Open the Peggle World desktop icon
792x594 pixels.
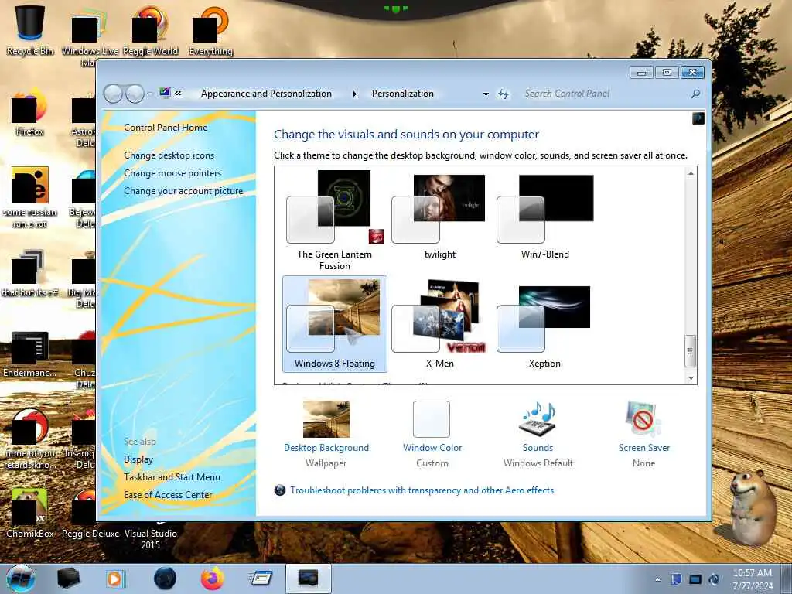(x=150, y=29)
